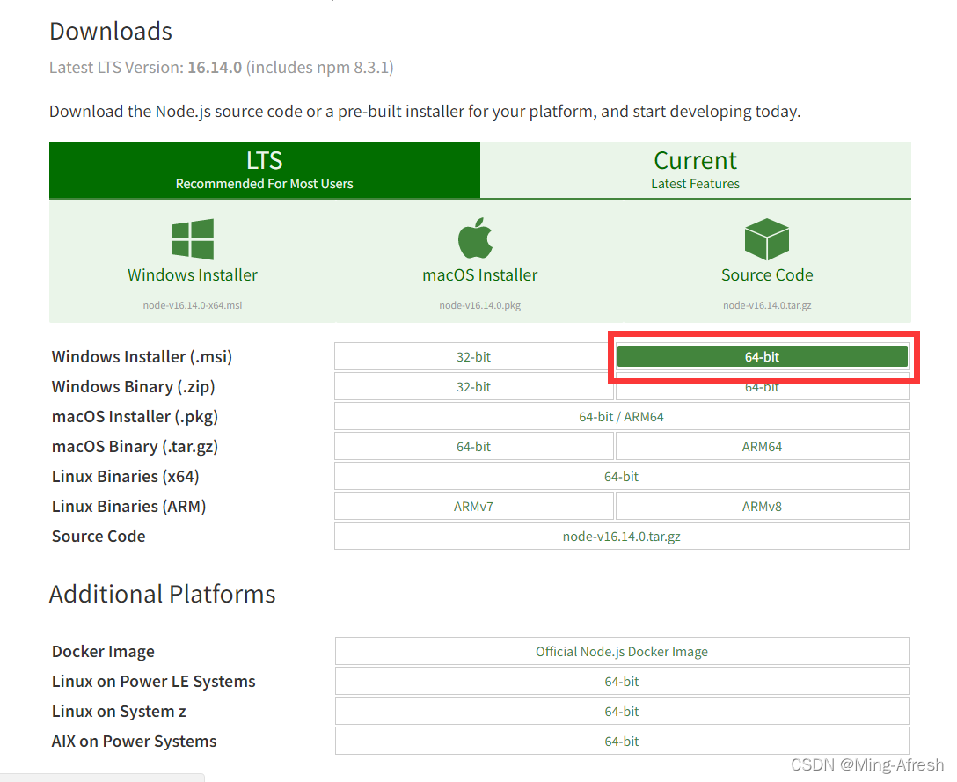Click the Linux Binaries (ARM) row label

[128, 506]
